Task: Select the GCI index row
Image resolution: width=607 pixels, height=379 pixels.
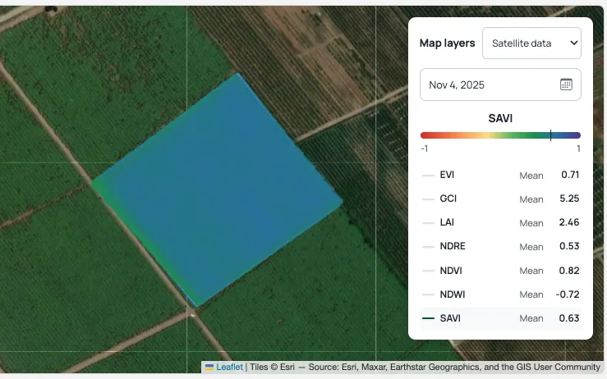Action: point(500,199)
